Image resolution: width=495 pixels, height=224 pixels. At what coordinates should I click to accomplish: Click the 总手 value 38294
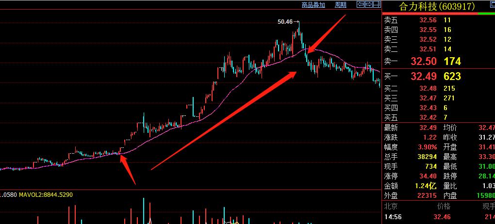click(x=428, y=157)
